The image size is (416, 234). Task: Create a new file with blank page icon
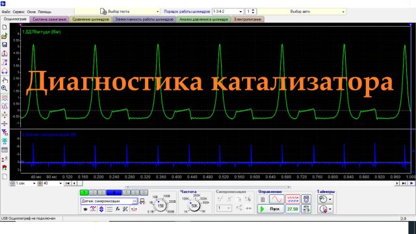coord(5,27)
